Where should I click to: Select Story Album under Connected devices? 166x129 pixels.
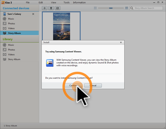[20, 33]
